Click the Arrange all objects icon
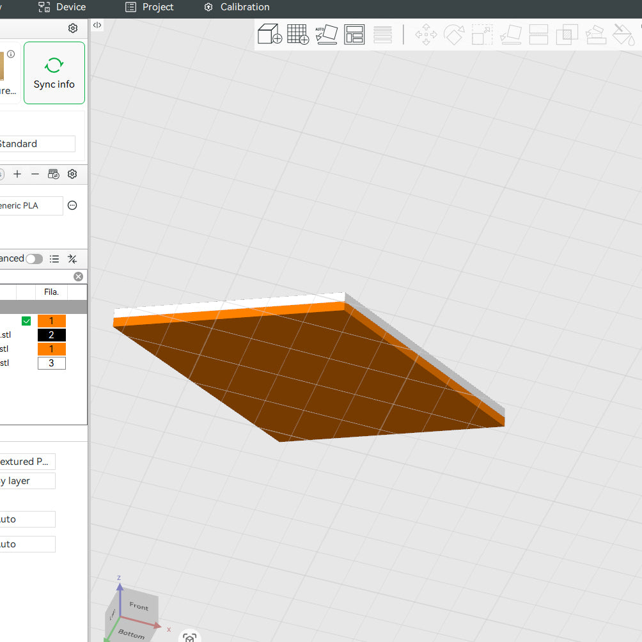The height and width of the screenshot is (642, 642). point(354,34)
